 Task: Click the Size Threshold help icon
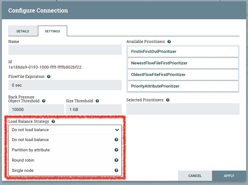[x=97, y=101]
